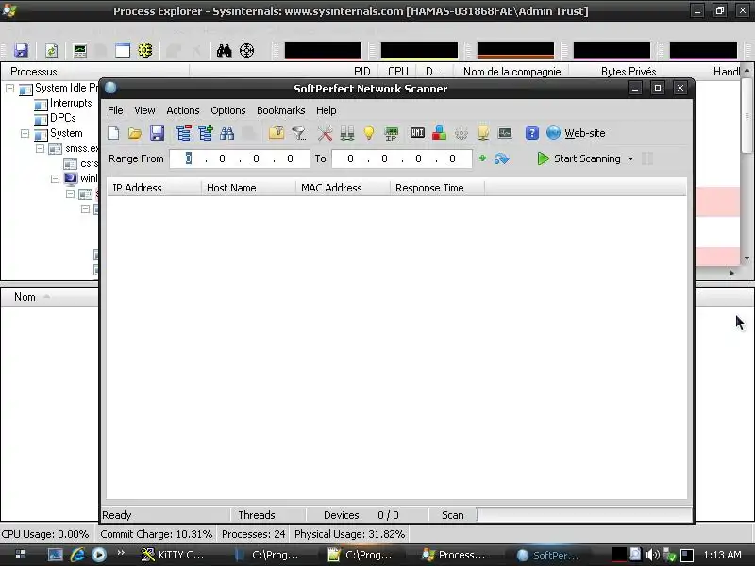Open the Bookmarks menu

(x=280, y=110)
